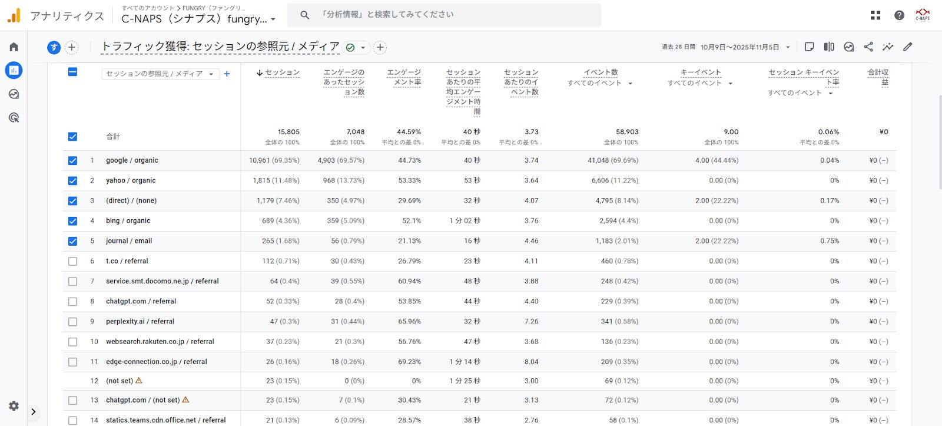Open the apps grid icon
Image resolution: width=942 pixels, height=426 pixels.
875,15
